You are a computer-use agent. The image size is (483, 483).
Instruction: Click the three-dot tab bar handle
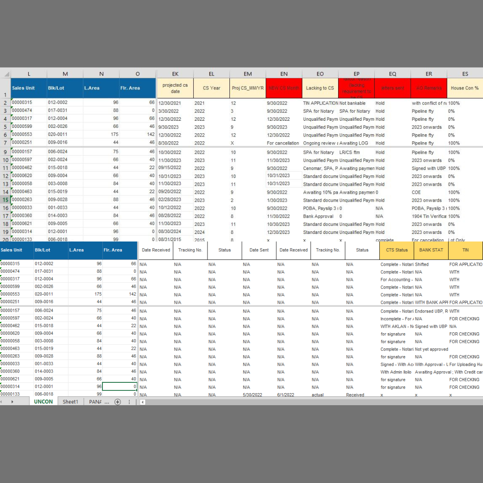pos(129,402)
